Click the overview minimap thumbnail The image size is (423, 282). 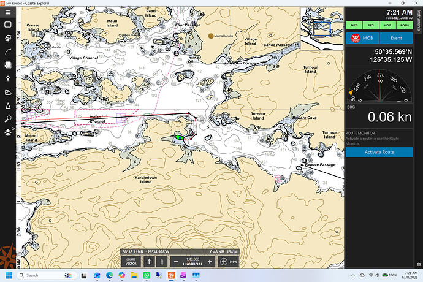pyautogui.click(x=322, y=29)
